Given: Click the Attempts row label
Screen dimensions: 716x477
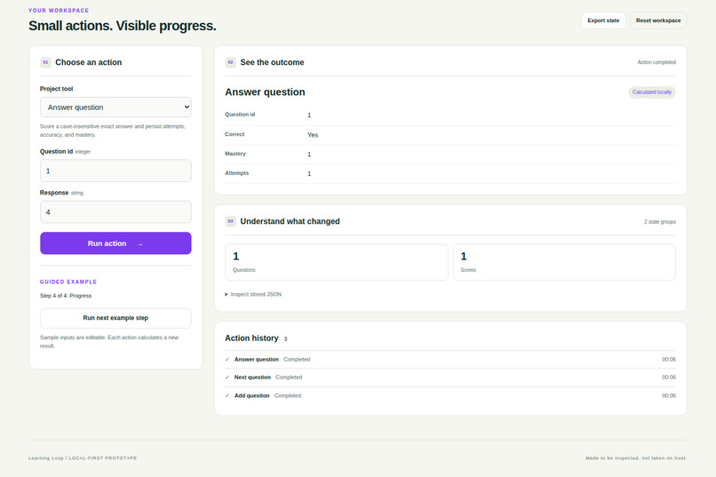Looking at the screenshot, I should [236, 173].
